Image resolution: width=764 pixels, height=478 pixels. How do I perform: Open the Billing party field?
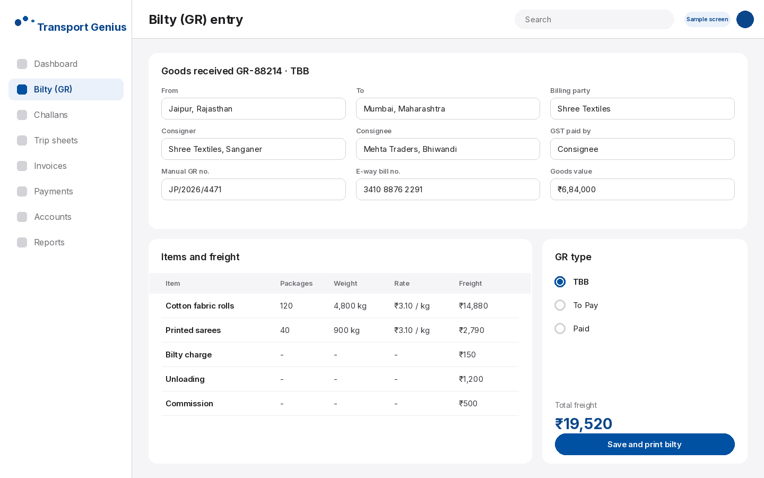click(643, 108)
